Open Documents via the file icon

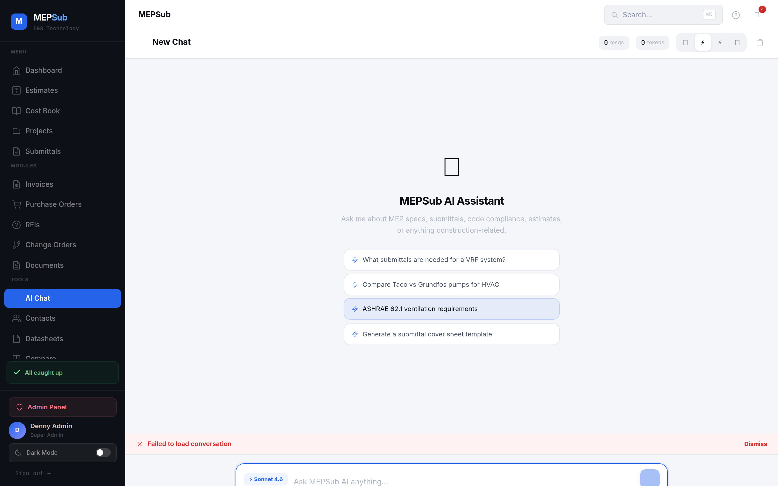tap(16, 265)
